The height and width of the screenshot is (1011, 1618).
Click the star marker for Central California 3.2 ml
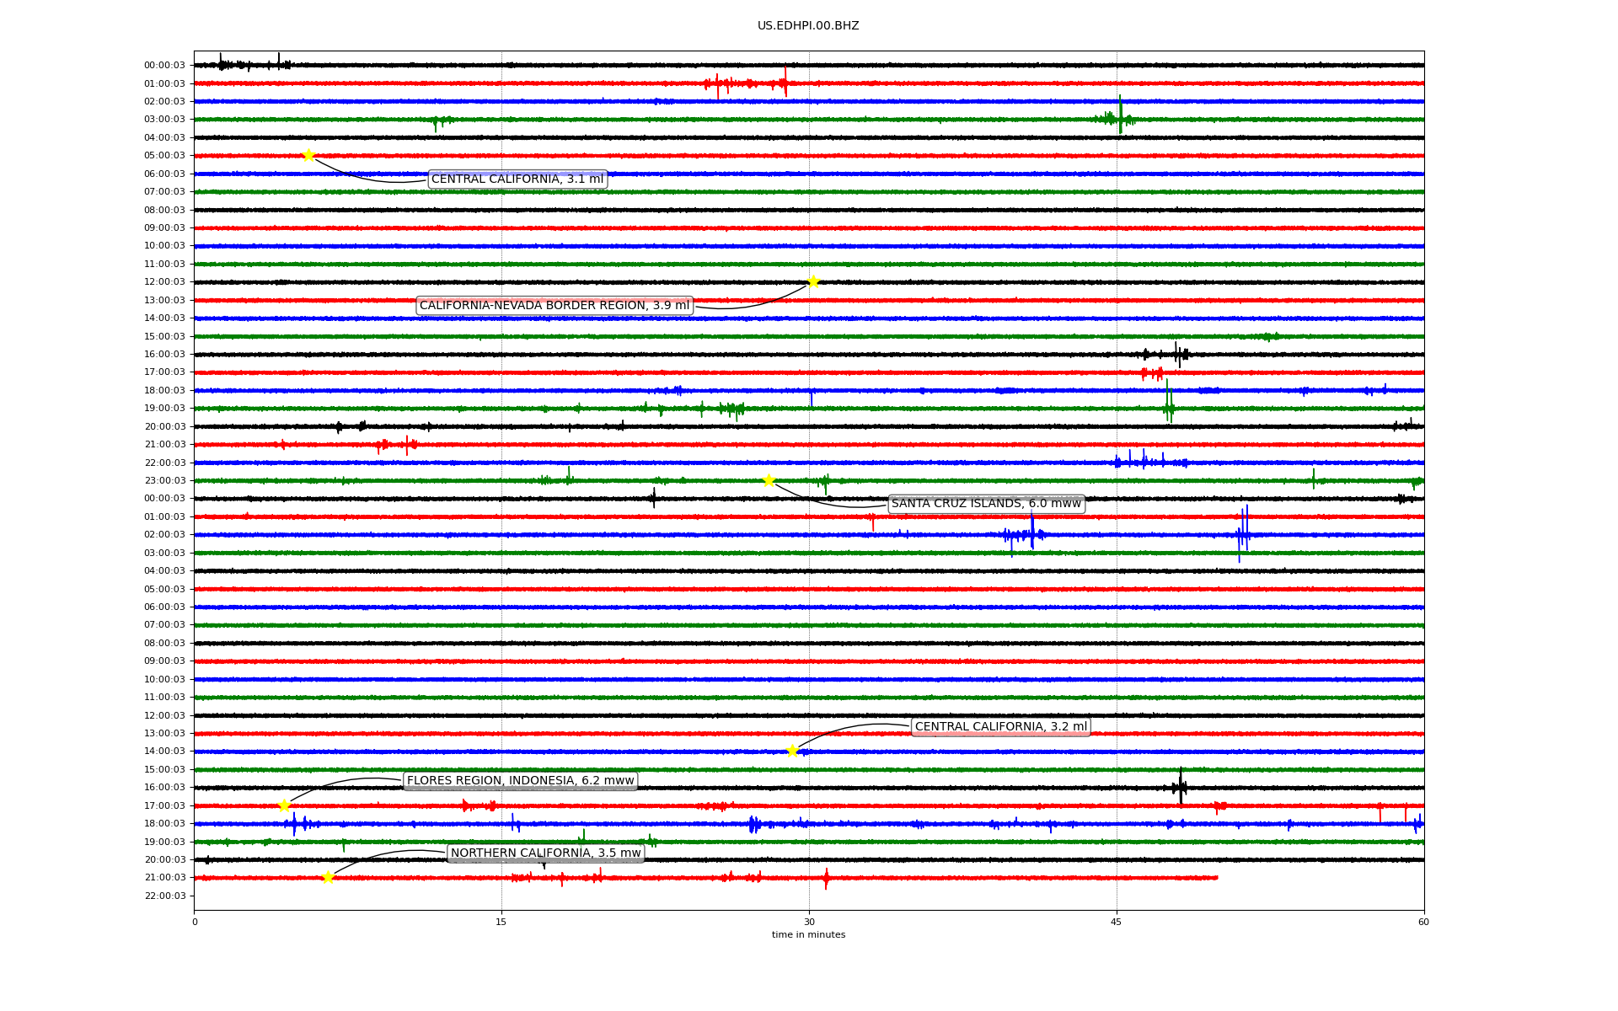(x=792, y=751)
